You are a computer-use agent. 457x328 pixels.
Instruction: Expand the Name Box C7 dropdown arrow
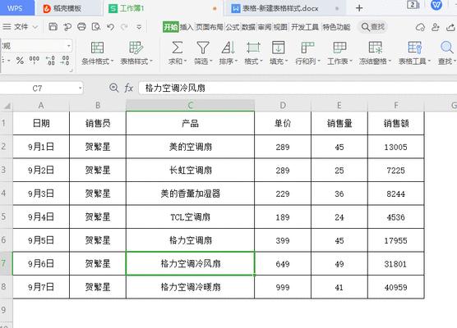(81, 88)
